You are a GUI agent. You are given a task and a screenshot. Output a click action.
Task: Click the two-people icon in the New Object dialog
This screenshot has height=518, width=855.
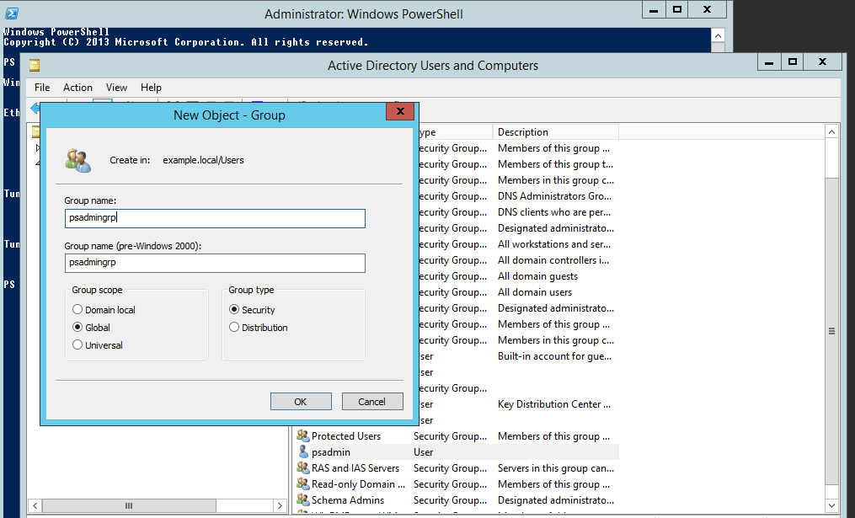[x=78, y=159]
